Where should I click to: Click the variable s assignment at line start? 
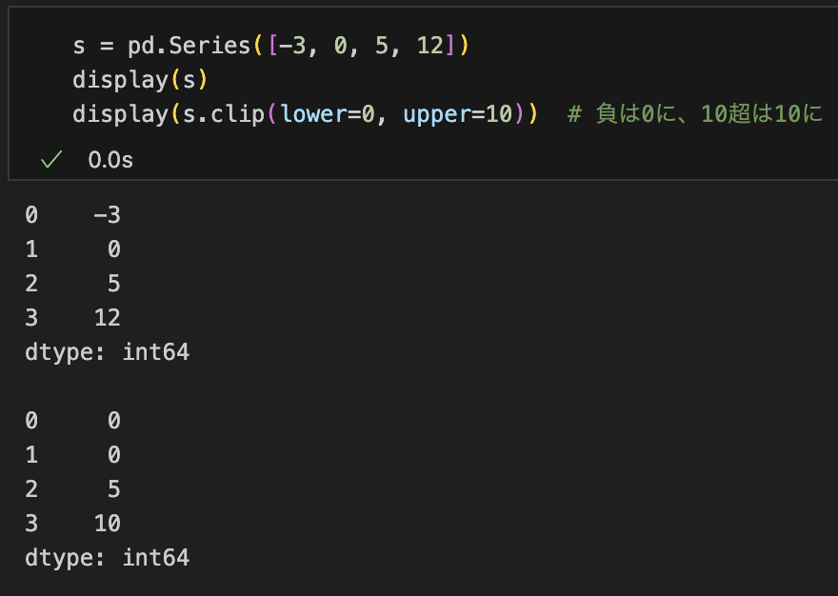click(79, 46)
